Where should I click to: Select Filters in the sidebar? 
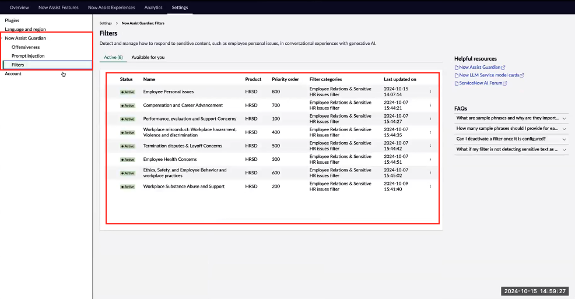coord(47,65)
